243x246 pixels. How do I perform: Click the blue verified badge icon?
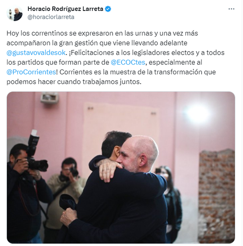coord(108,9)
